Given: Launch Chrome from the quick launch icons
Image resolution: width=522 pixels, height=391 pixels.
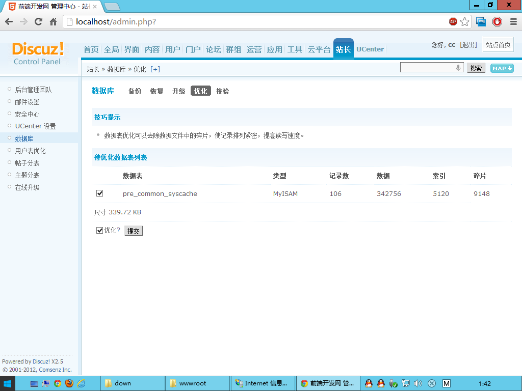Looking at the screenshot, I should pos(58,384).
